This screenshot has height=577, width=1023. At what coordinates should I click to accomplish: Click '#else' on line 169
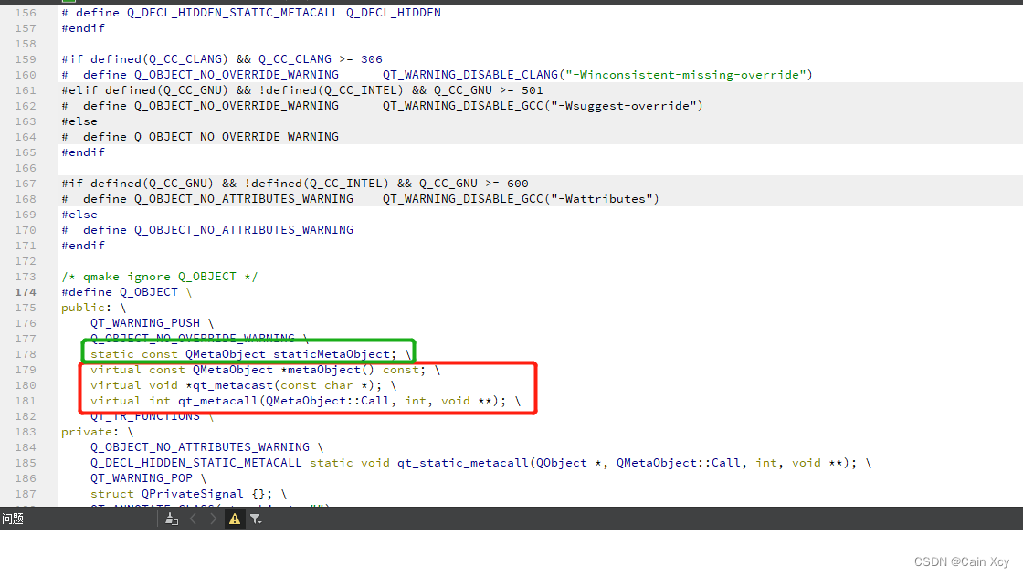[x=79, y=215]
